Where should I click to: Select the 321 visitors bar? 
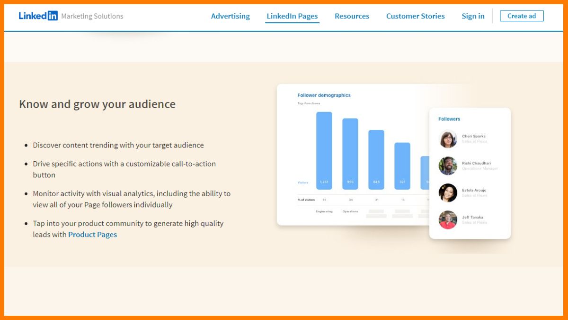(x=402, y=166)
